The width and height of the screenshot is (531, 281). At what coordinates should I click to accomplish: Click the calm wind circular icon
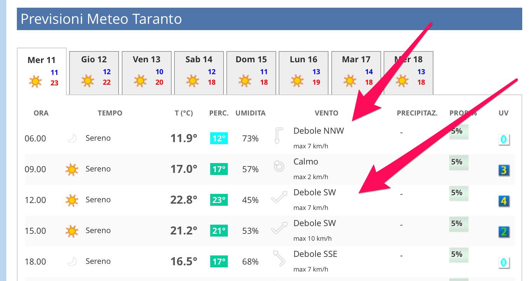pyautogui.click(x=279, y=166)
